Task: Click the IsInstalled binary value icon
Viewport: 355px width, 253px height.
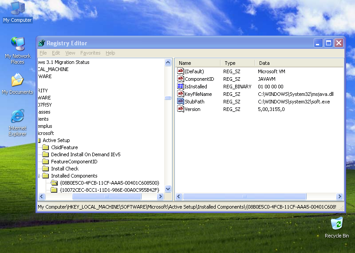Action: (x=181, y=86)
